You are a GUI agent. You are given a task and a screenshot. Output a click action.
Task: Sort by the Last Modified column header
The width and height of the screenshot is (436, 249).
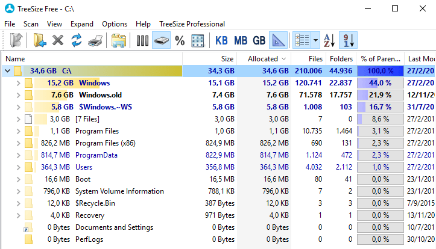click(x=420, y=59)
